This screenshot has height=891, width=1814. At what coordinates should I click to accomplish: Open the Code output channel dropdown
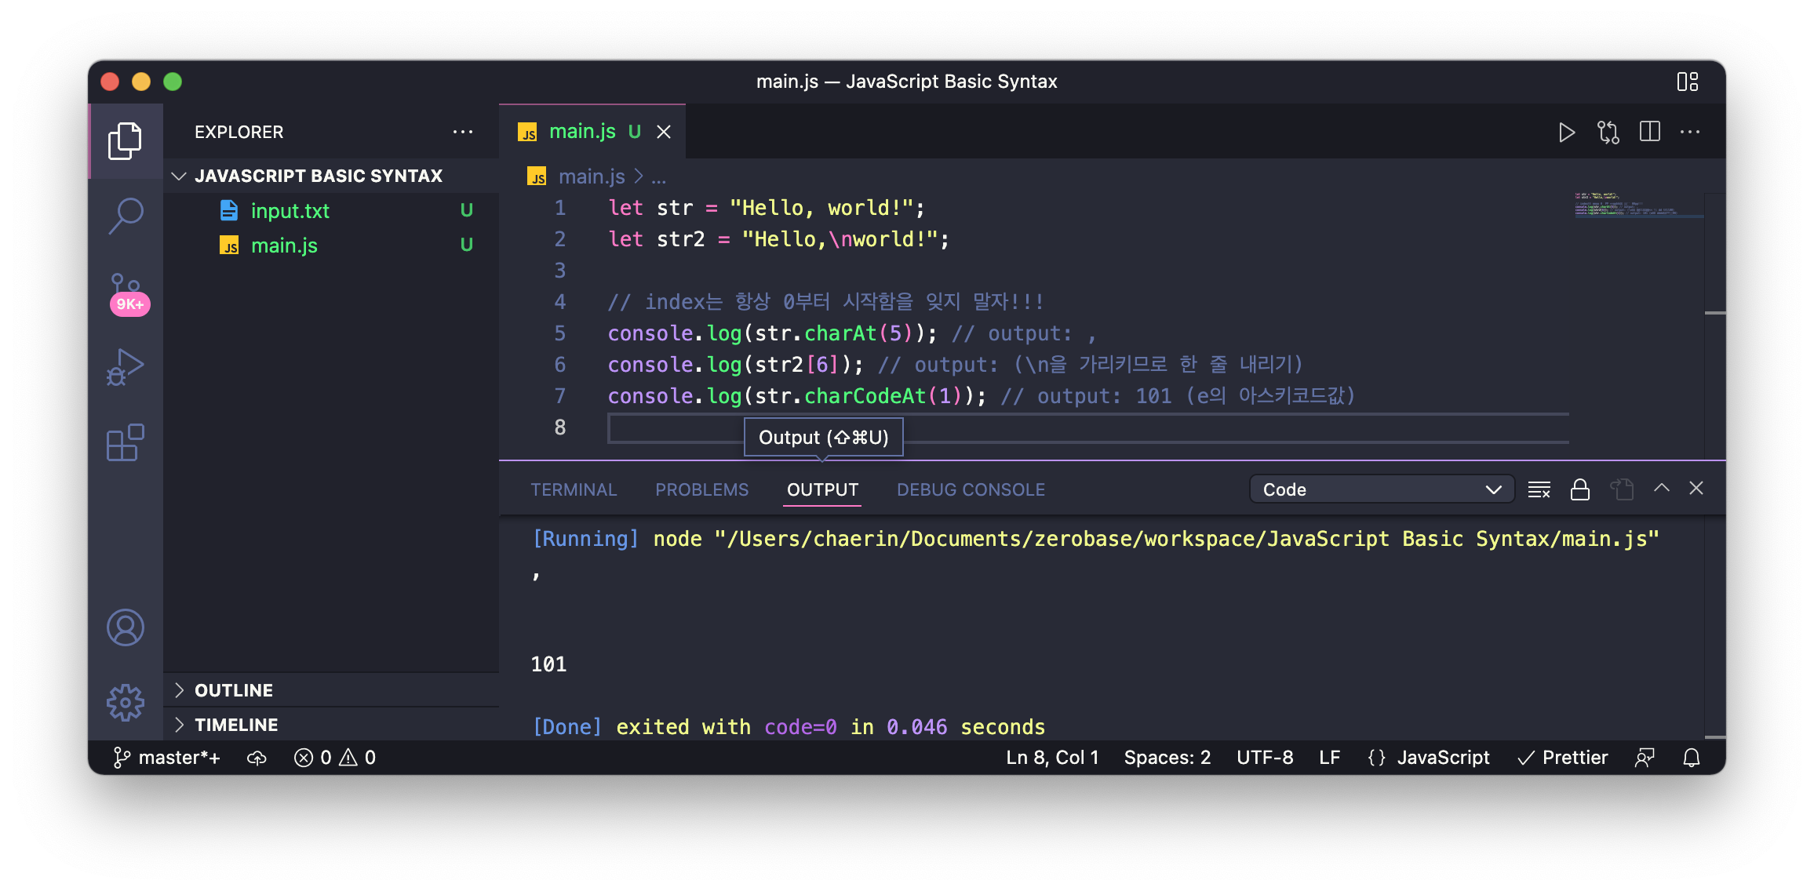click(x=1381, y=489)
